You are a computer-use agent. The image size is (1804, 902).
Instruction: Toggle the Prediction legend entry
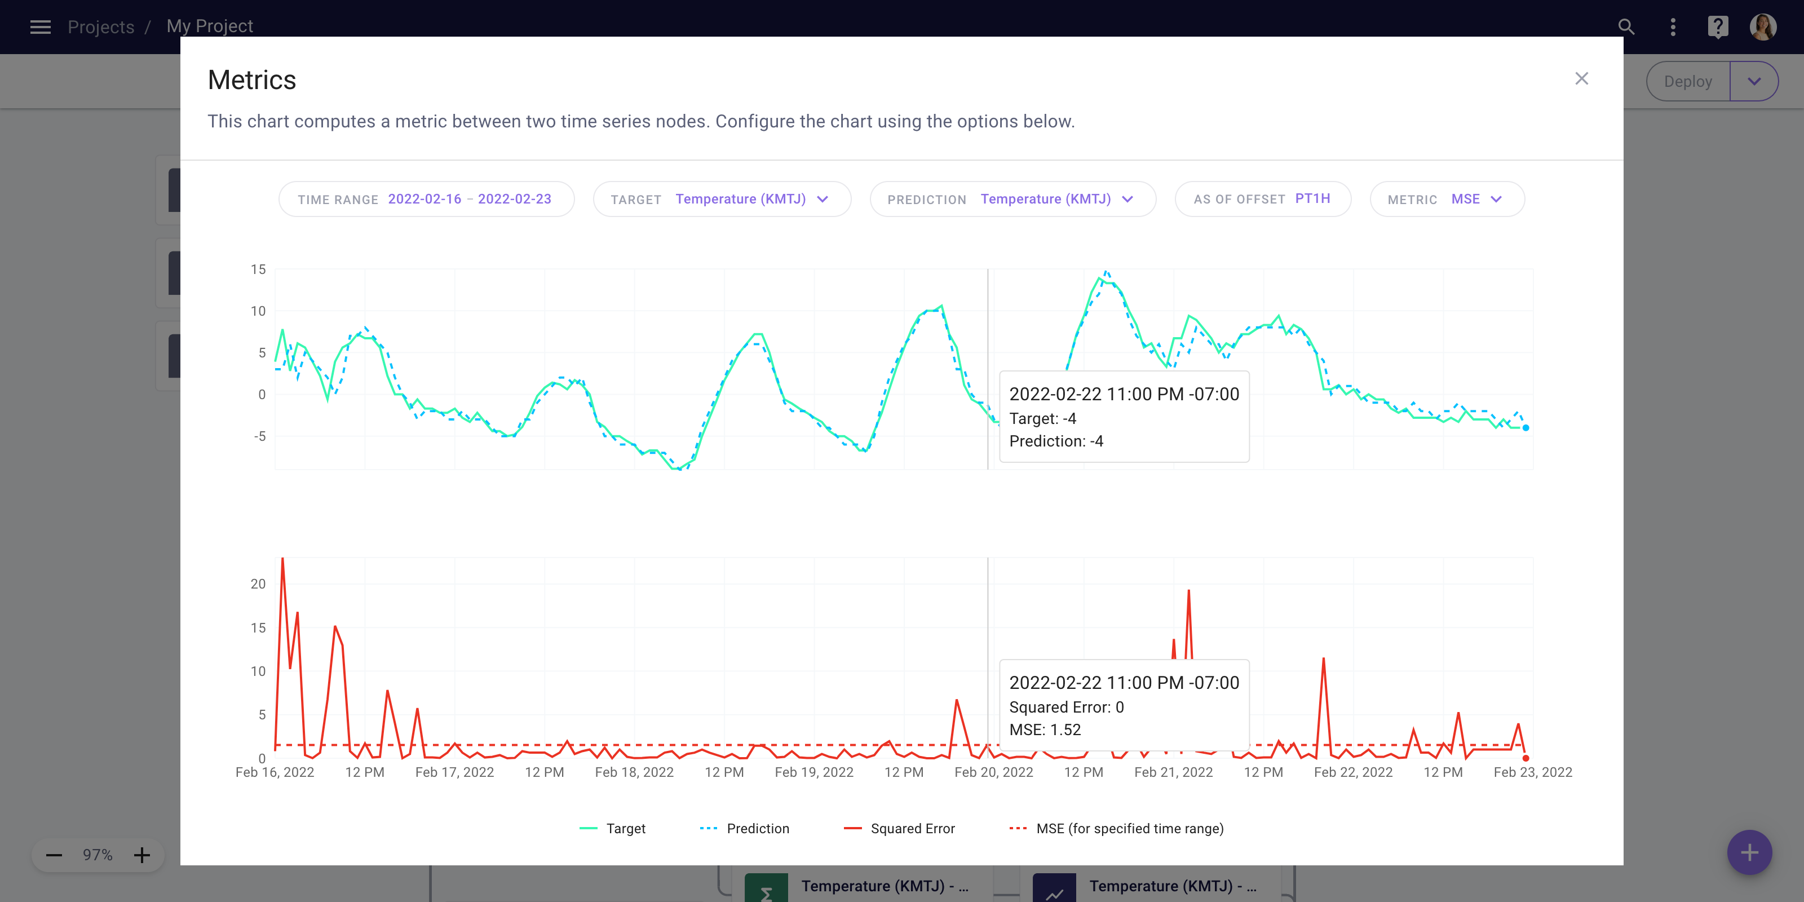pyautogui.click(x=744, y=829)
